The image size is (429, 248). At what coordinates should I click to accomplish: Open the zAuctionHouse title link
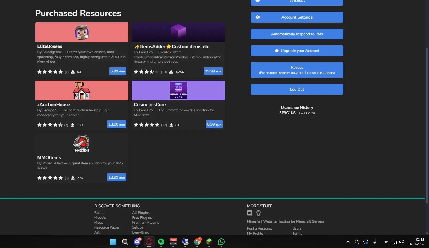54,105
